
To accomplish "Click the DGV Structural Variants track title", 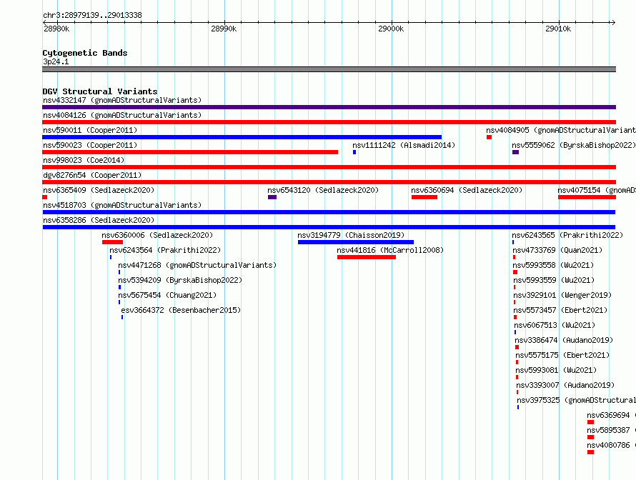I will [100, 91].
